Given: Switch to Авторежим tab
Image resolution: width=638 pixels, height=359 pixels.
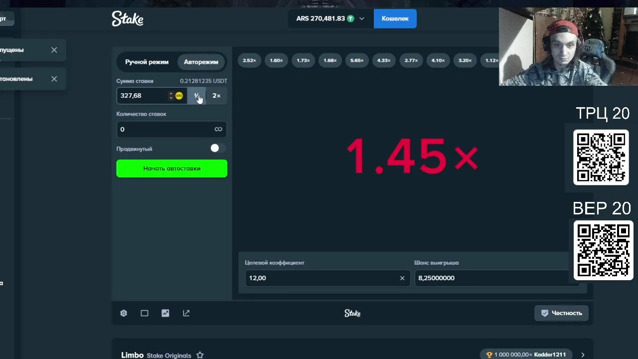Looking at the screenshot, I should click(201, 62).
